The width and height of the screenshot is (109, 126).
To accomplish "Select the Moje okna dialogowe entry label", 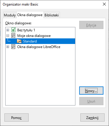I will (x=34, y=36).
